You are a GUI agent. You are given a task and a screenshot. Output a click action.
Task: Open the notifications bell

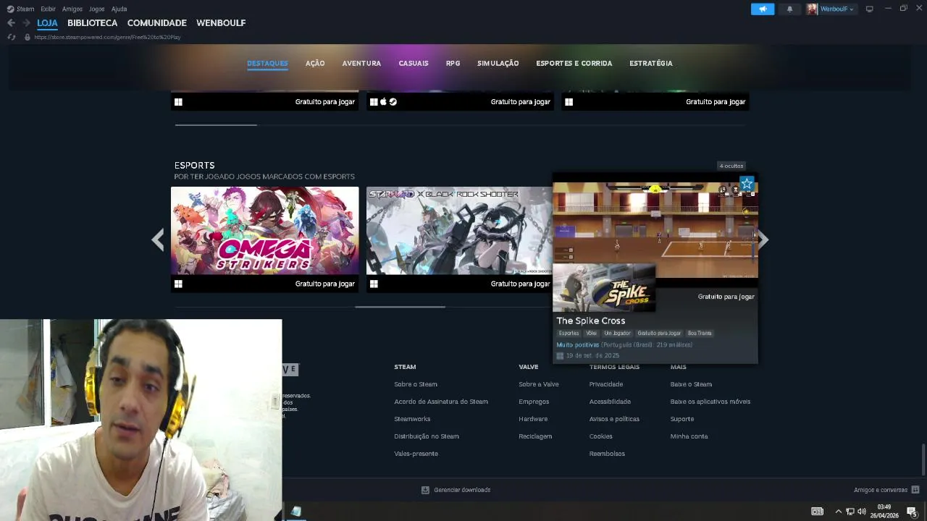(789, 9)
